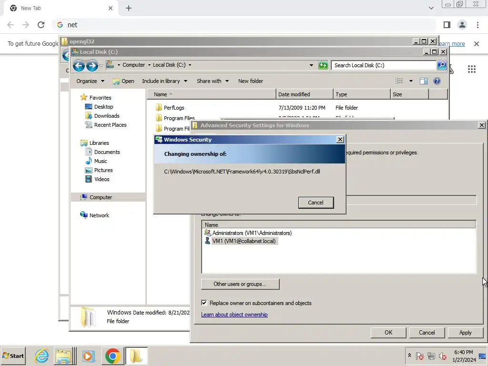This screenshot has width=488, height=366.
Task: Open Music library
Action: pyautogui.click(x=96, y=161)
